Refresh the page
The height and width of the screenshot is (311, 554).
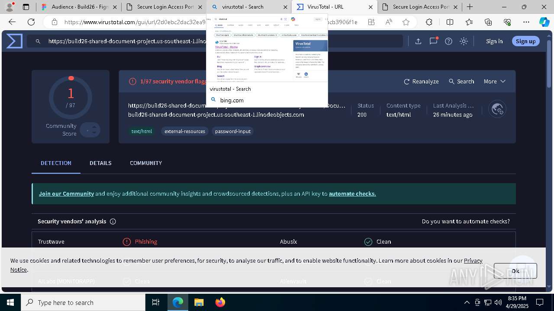coord(31,22)
